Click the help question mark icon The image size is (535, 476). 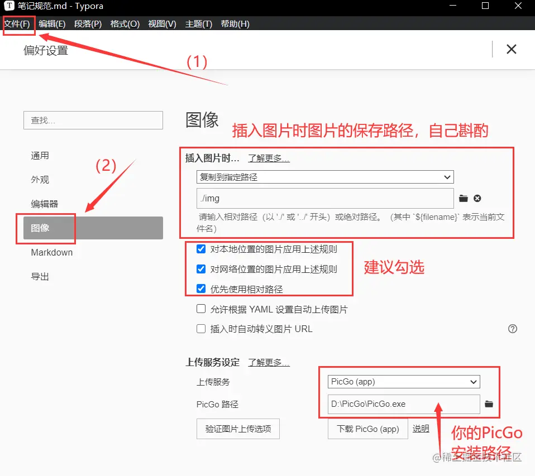coord(513,329)
